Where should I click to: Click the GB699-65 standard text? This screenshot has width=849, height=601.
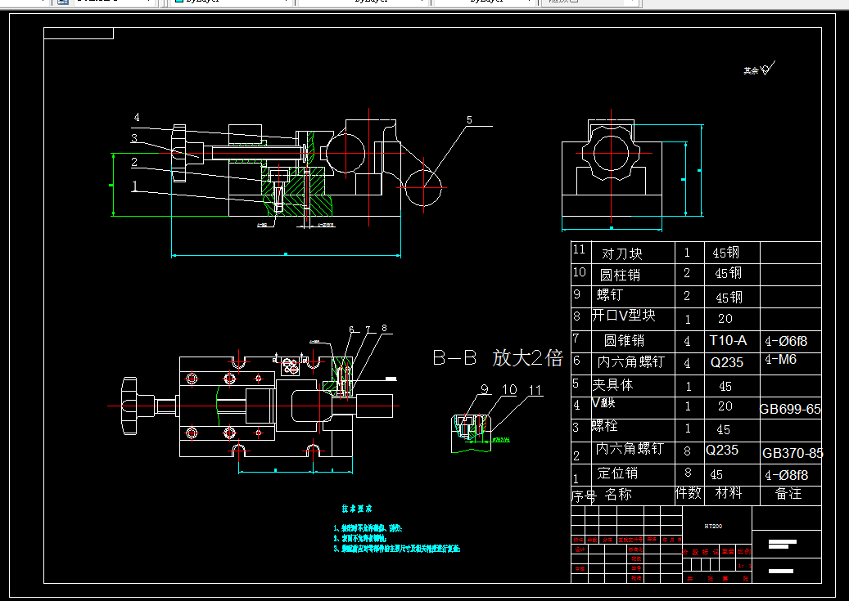tap(790, 409)
